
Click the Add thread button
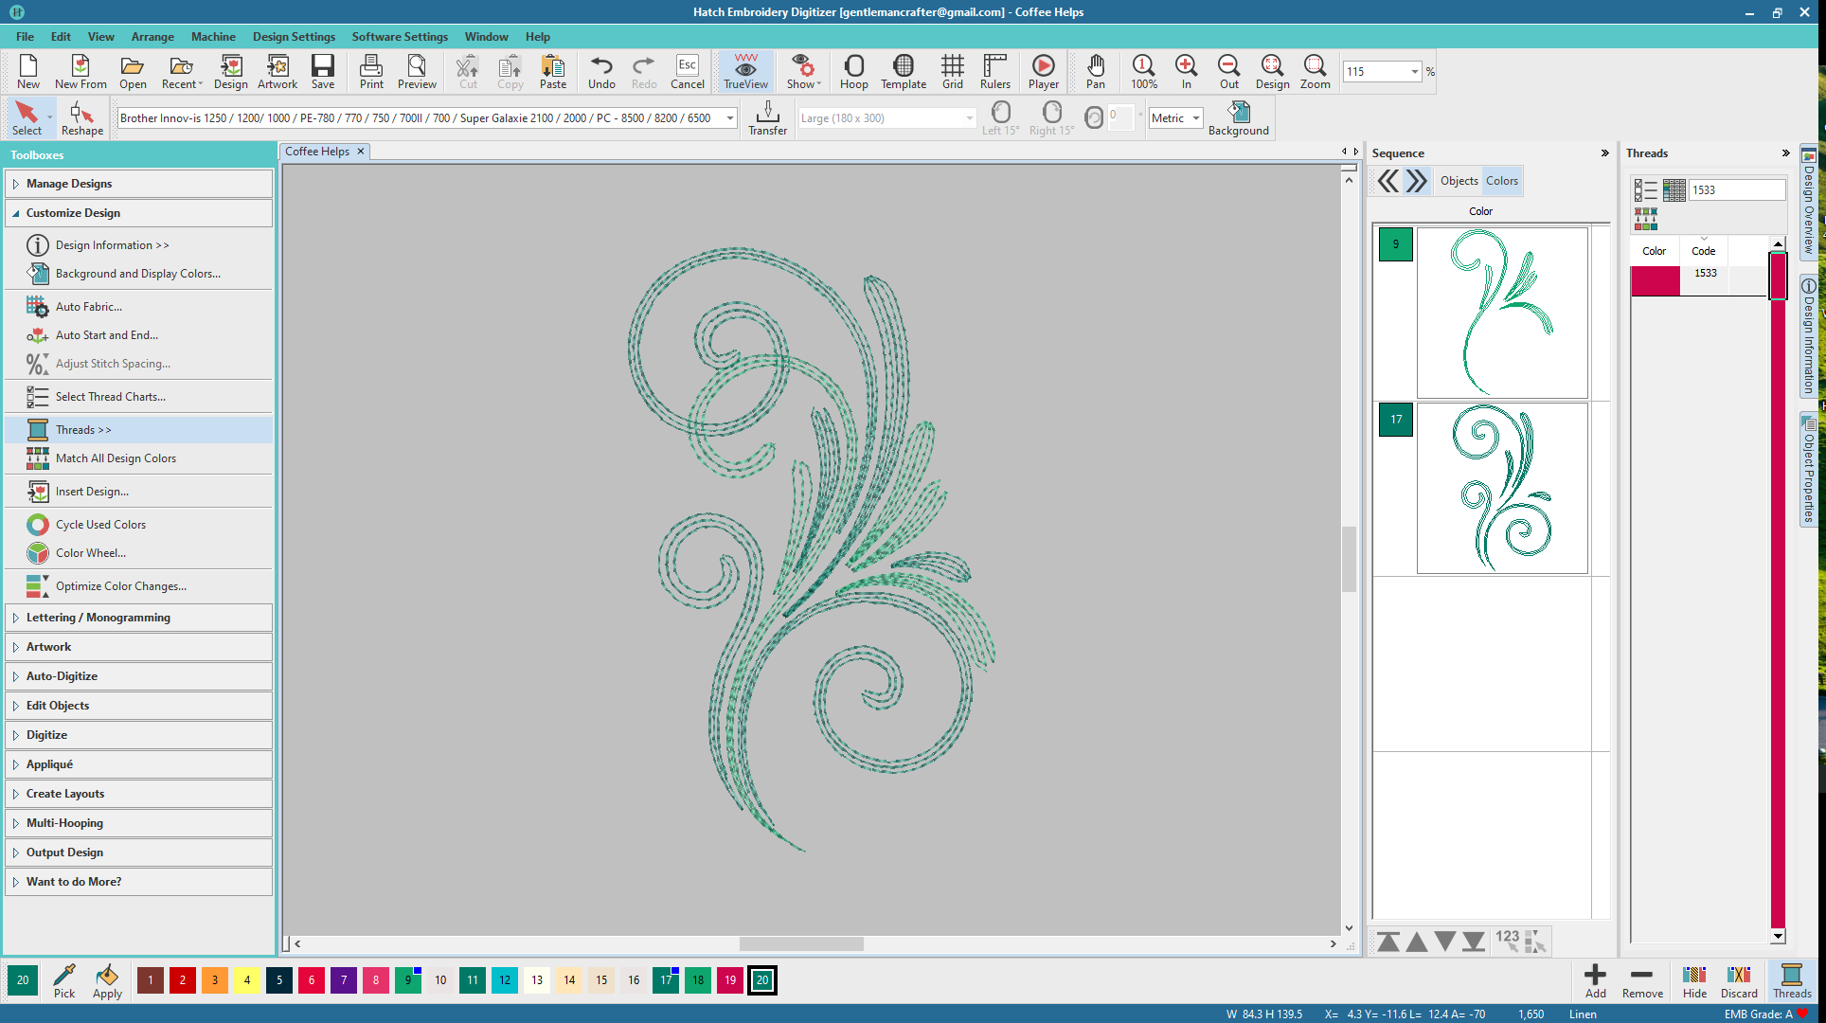click(1595, 980)
